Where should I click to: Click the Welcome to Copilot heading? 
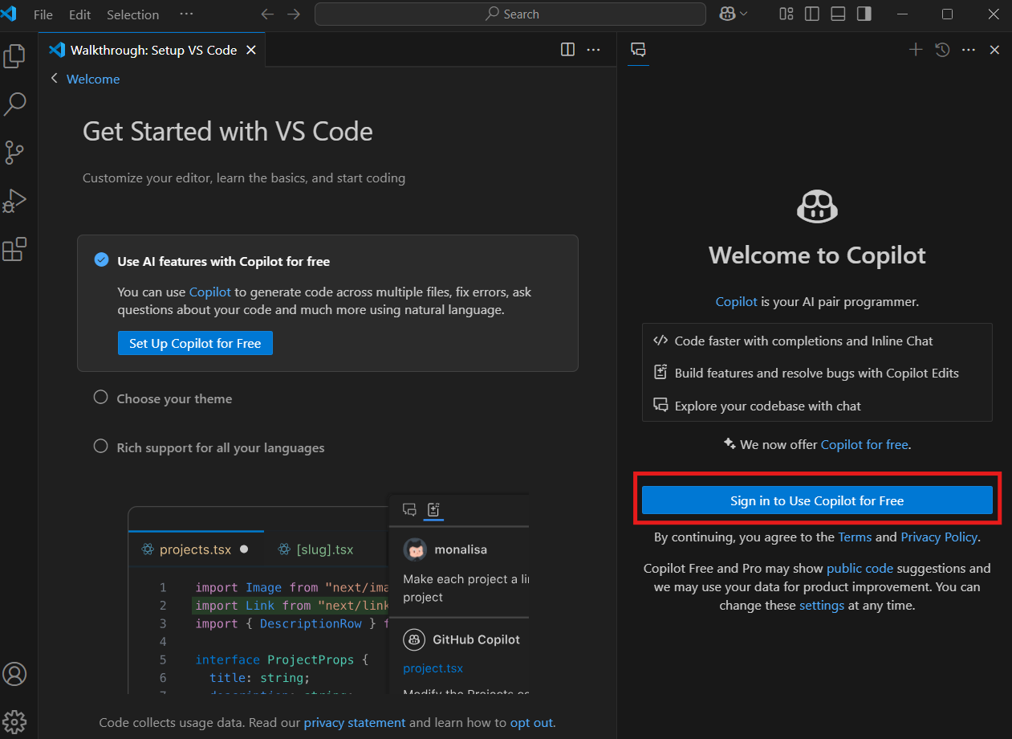coord(817,255)
